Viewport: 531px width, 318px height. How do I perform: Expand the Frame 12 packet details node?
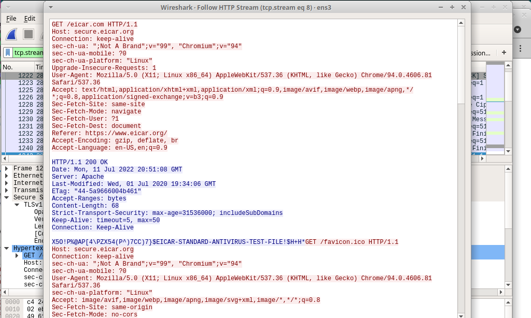click(x=6, y=168)
